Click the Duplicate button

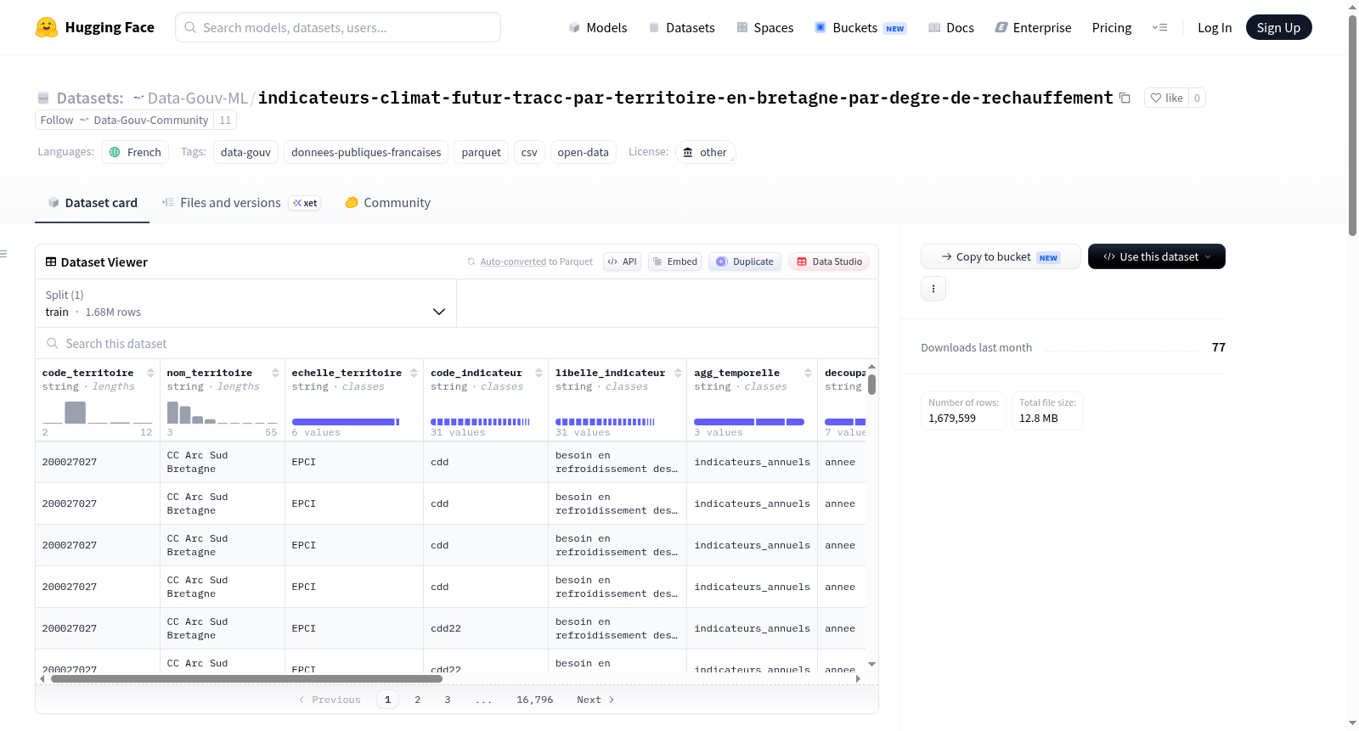tap(745, 261)
